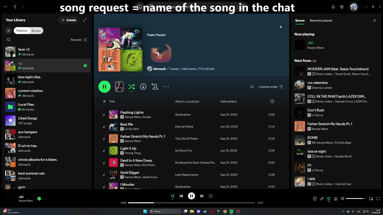Image resolution: width=383 pixels, height=215 pixels.
Task: Click the Hledat taskbar search box
Action: tap(165, 211)
